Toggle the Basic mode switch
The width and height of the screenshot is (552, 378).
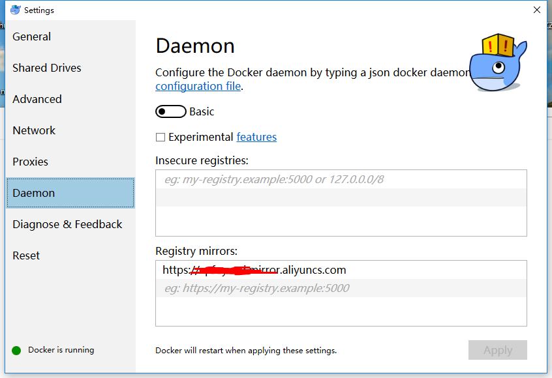click(x=171, y=111)
